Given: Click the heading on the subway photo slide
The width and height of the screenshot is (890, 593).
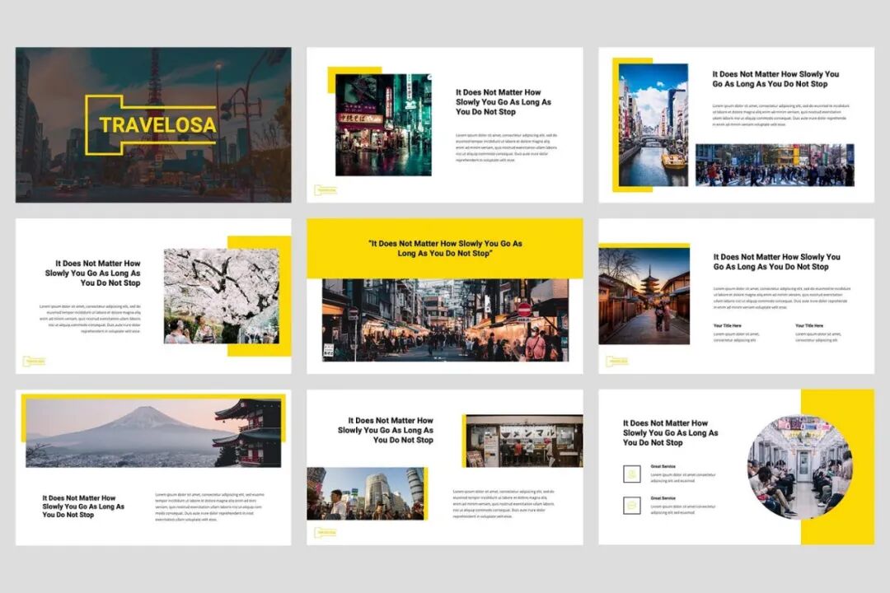Looking at the screenshot, I should [x=670, y=433].
